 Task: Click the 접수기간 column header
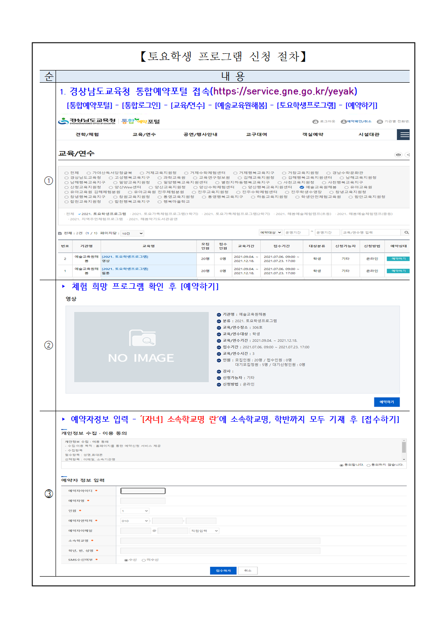pyautogui.click(x=282, y=246)
